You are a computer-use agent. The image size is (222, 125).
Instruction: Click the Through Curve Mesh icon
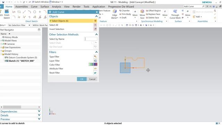click(175, 11)
